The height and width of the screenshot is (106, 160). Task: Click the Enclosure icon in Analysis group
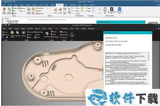pyautogui.click(x=24, y=33)
